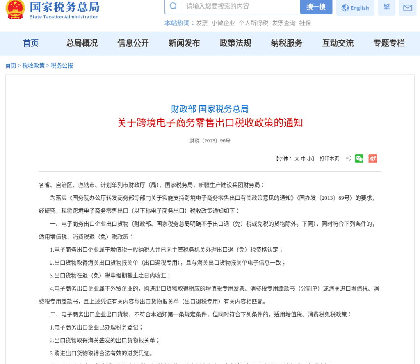Click the blue 财政部 国家税务总局 heading

point(210,109)
